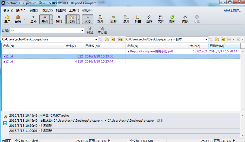Open the right path history dropdown
This screenshot has height=142, width=245.
point(206,40)
